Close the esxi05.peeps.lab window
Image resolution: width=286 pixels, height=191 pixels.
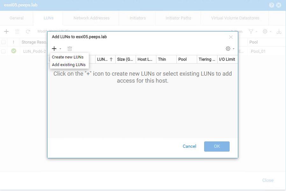pyautogui.click(x=279, y=5)
